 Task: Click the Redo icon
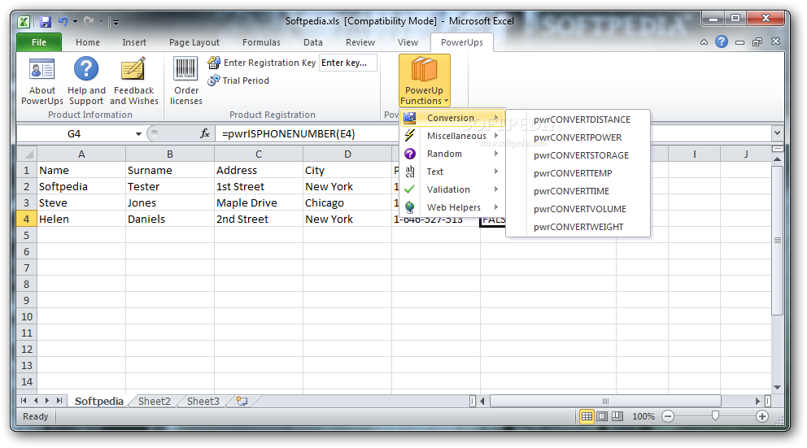click(x=89, y=22)
